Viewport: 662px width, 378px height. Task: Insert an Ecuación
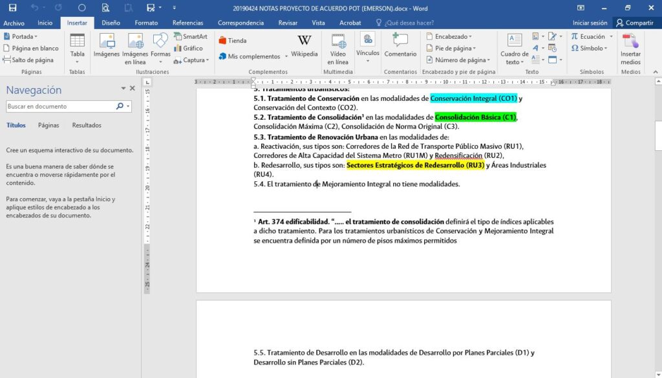pos(588,36)
